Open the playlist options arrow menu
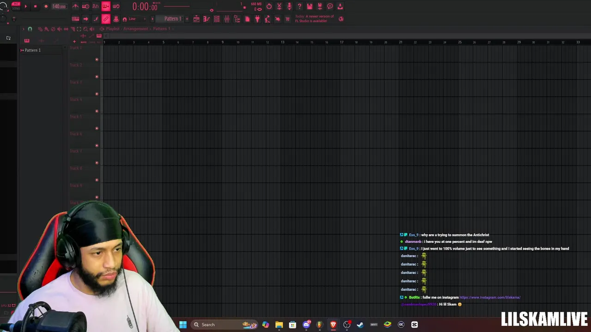 pos(23,29)
